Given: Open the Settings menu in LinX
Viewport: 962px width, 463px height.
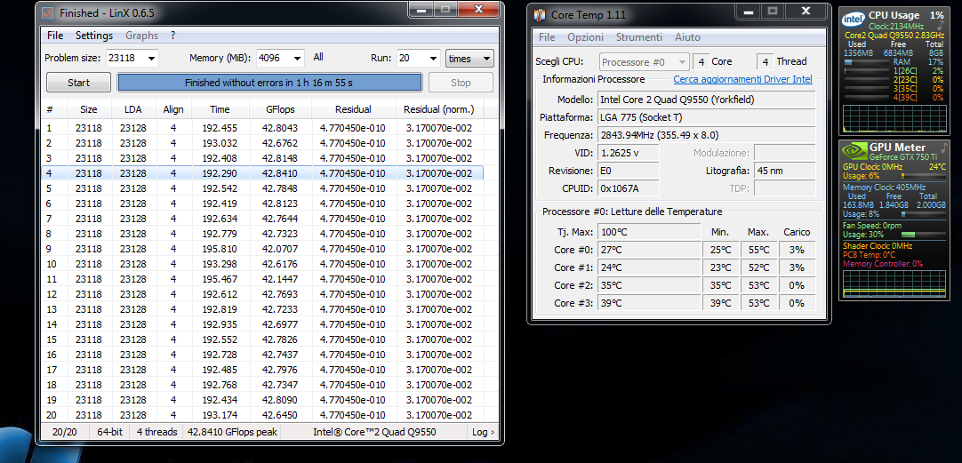Looking at the screenshot, I should point(94,36).
